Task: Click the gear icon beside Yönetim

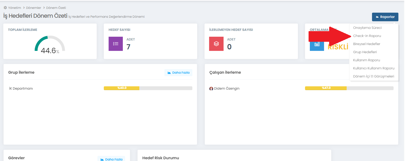Action: pos(5,8)
